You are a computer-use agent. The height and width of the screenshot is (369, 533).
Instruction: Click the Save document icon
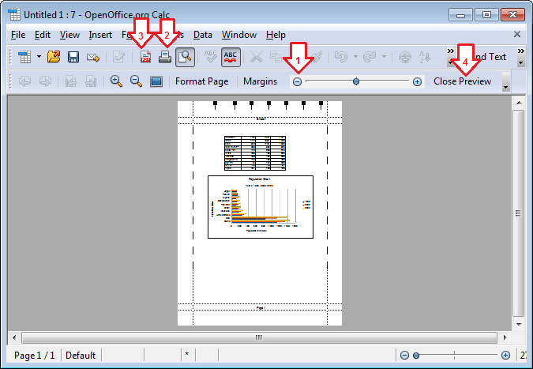[73, 57]
